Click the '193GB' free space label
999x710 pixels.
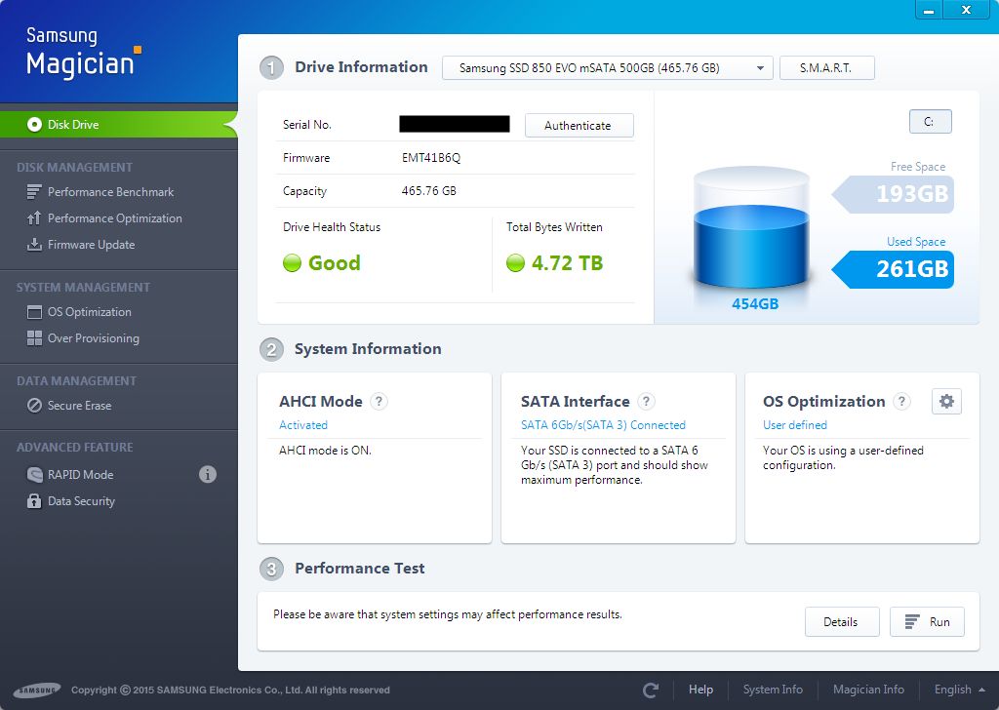(912, 193)
